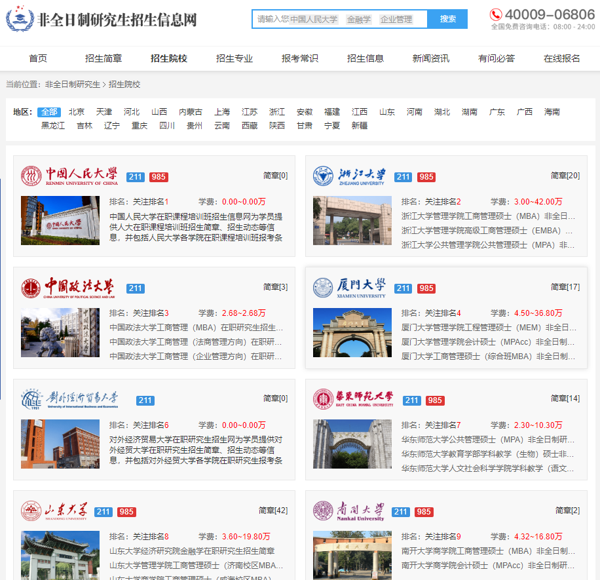Click the Nankai University logo
This screenshot has height=580, width=600.
click(x=349, y=511)
